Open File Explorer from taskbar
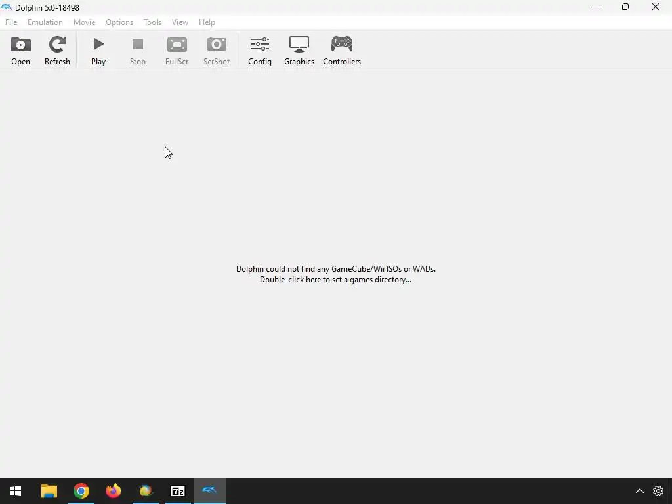 (49, 491)
